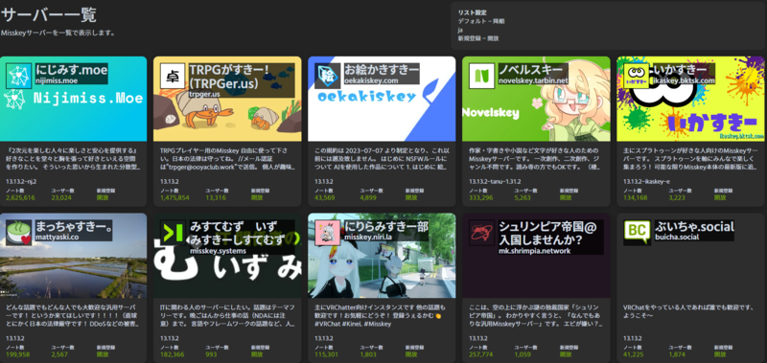Click the note count 199,958
This screenshot has width=767, height=363.
coord(17,354)
